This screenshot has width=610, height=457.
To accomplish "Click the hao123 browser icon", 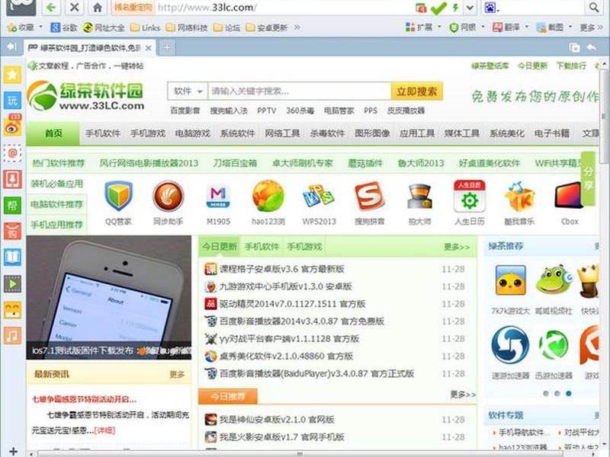I will point(268,197).
